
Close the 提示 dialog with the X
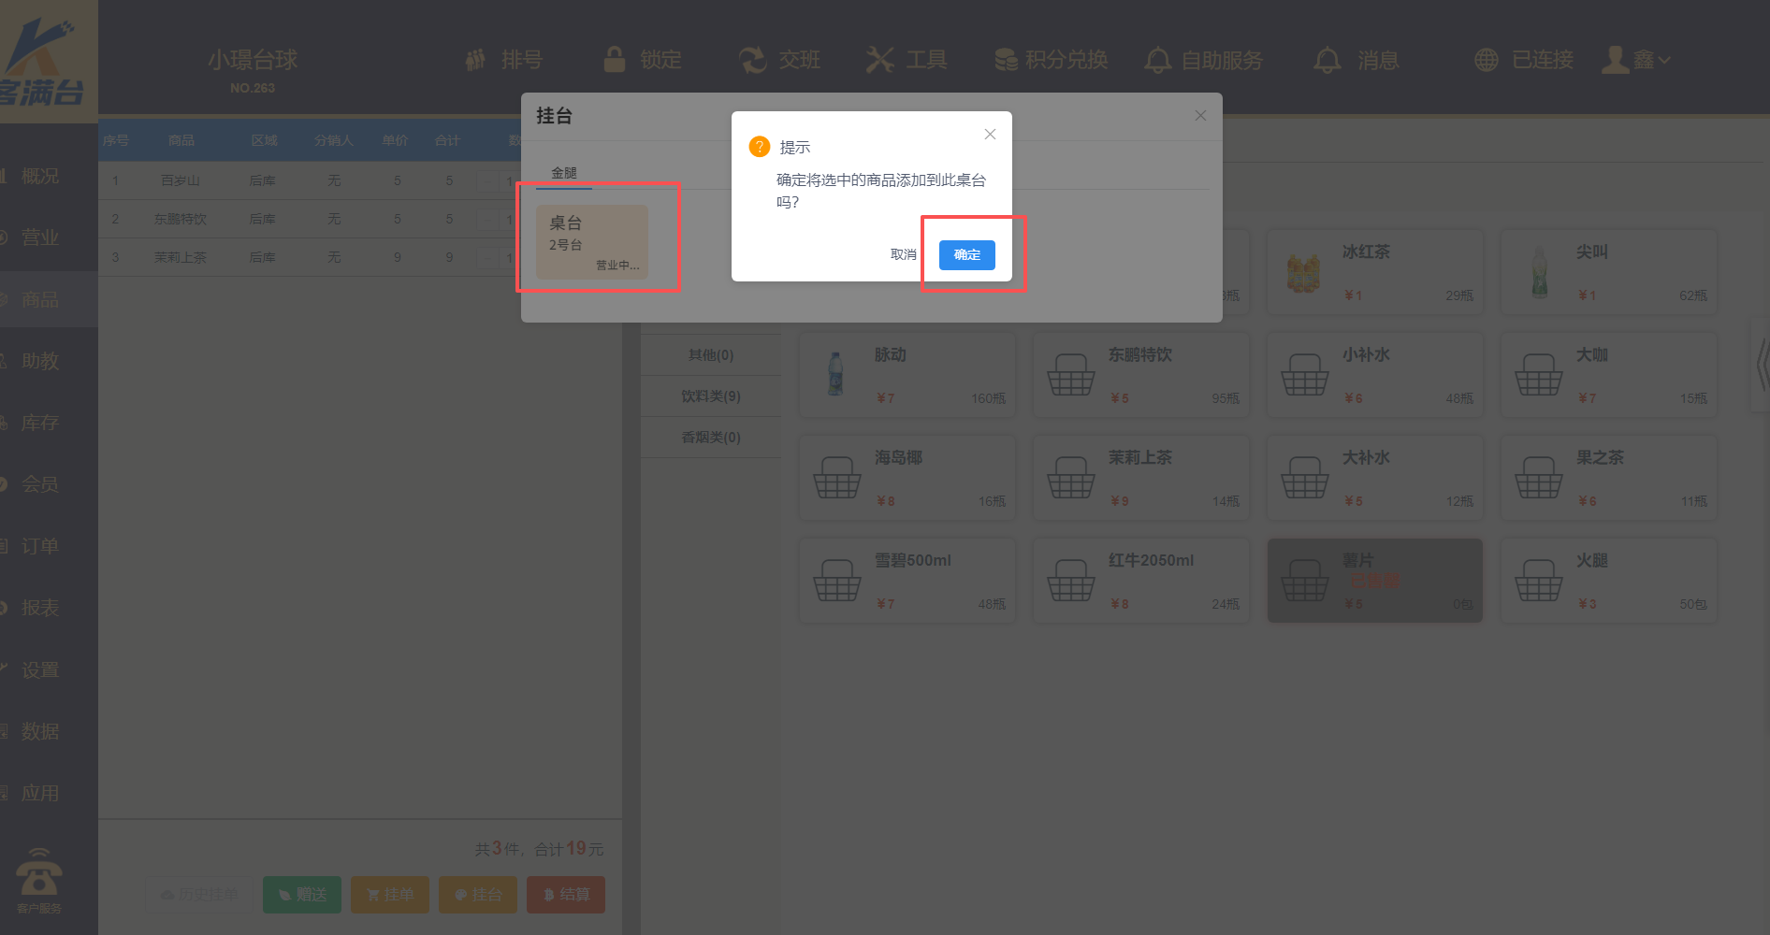990,135
